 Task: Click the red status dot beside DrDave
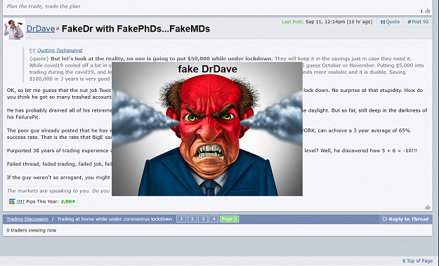(58, 29)
